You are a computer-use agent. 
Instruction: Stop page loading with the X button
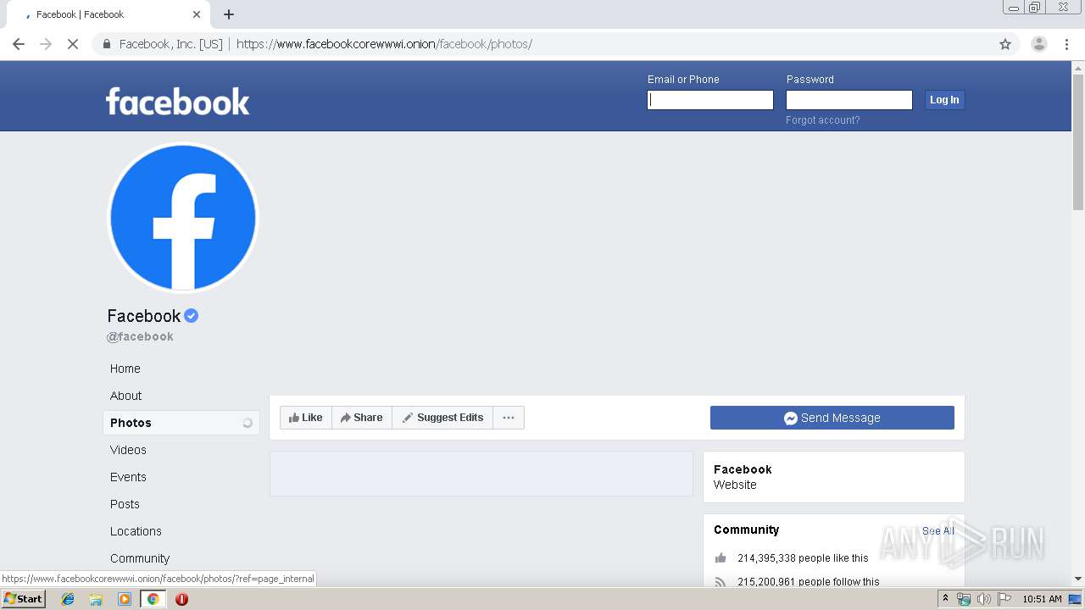(73, 44)
